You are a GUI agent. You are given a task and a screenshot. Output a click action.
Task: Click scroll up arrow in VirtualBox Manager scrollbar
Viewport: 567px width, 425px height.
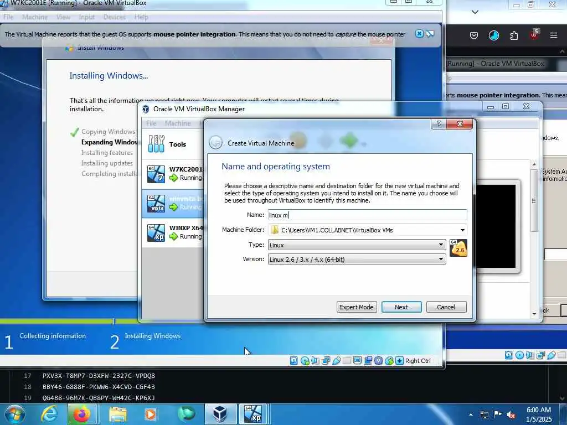click(534, 164)
